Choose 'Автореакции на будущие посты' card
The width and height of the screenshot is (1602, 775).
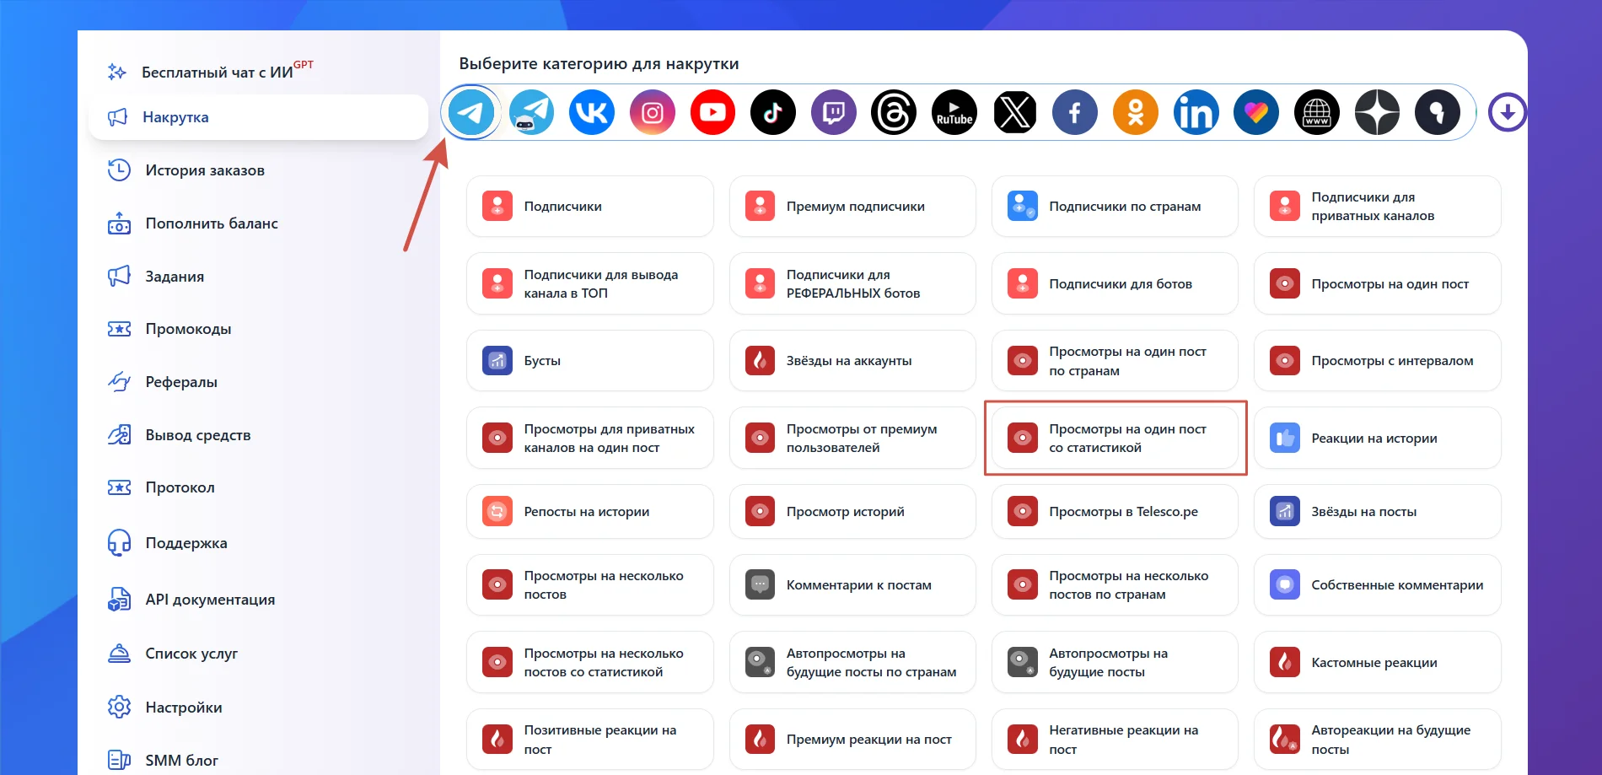[x=1378, y=740]
